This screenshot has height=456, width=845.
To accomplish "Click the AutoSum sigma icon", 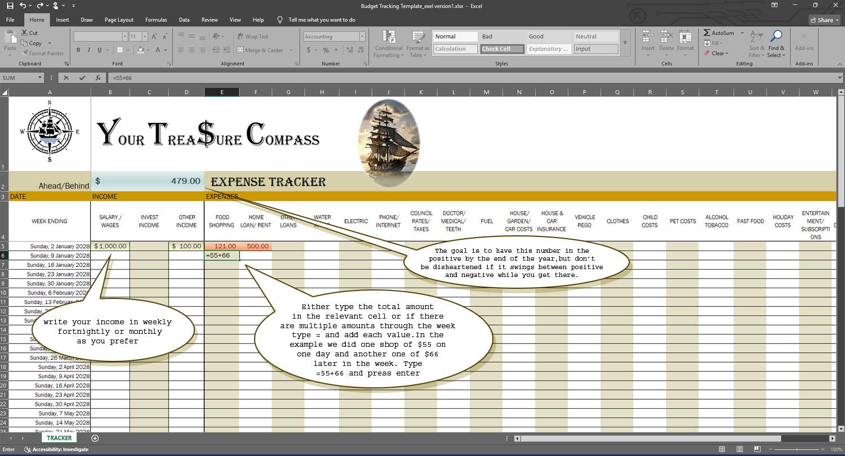I will [707, 33].
